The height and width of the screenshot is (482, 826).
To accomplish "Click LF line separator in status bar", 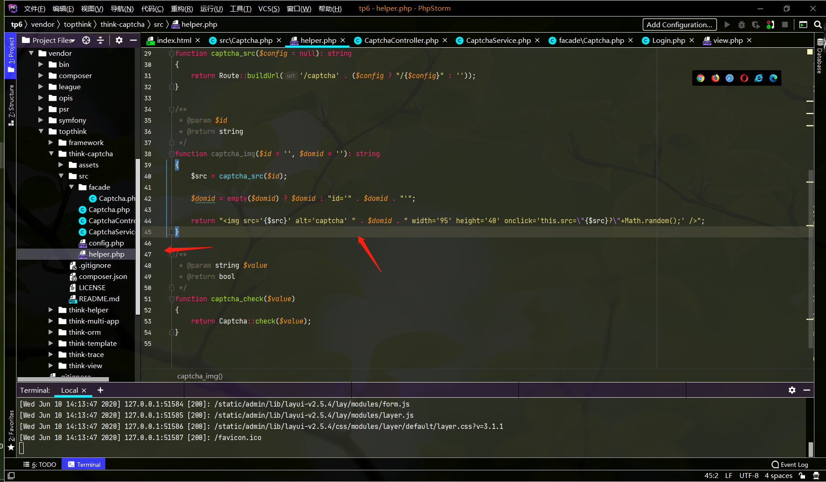I will (x=729, y=476).
